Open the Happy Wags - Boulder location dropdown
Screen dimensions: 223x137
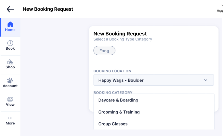click(153, 80)
